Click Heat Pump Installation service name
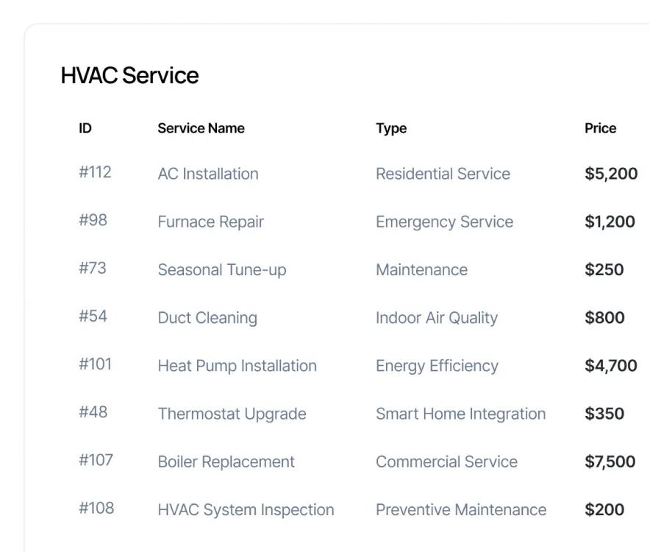This screenshot has height=552, width=650. point(237,366)
